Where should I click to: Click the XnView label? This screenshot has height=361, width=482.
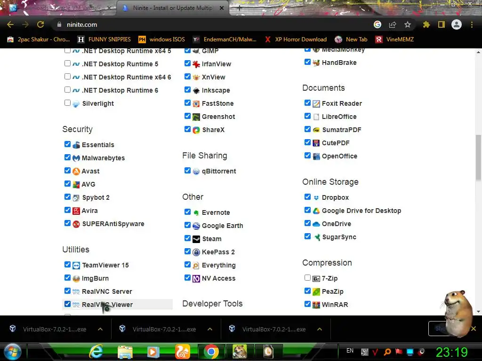coord(213,78)
